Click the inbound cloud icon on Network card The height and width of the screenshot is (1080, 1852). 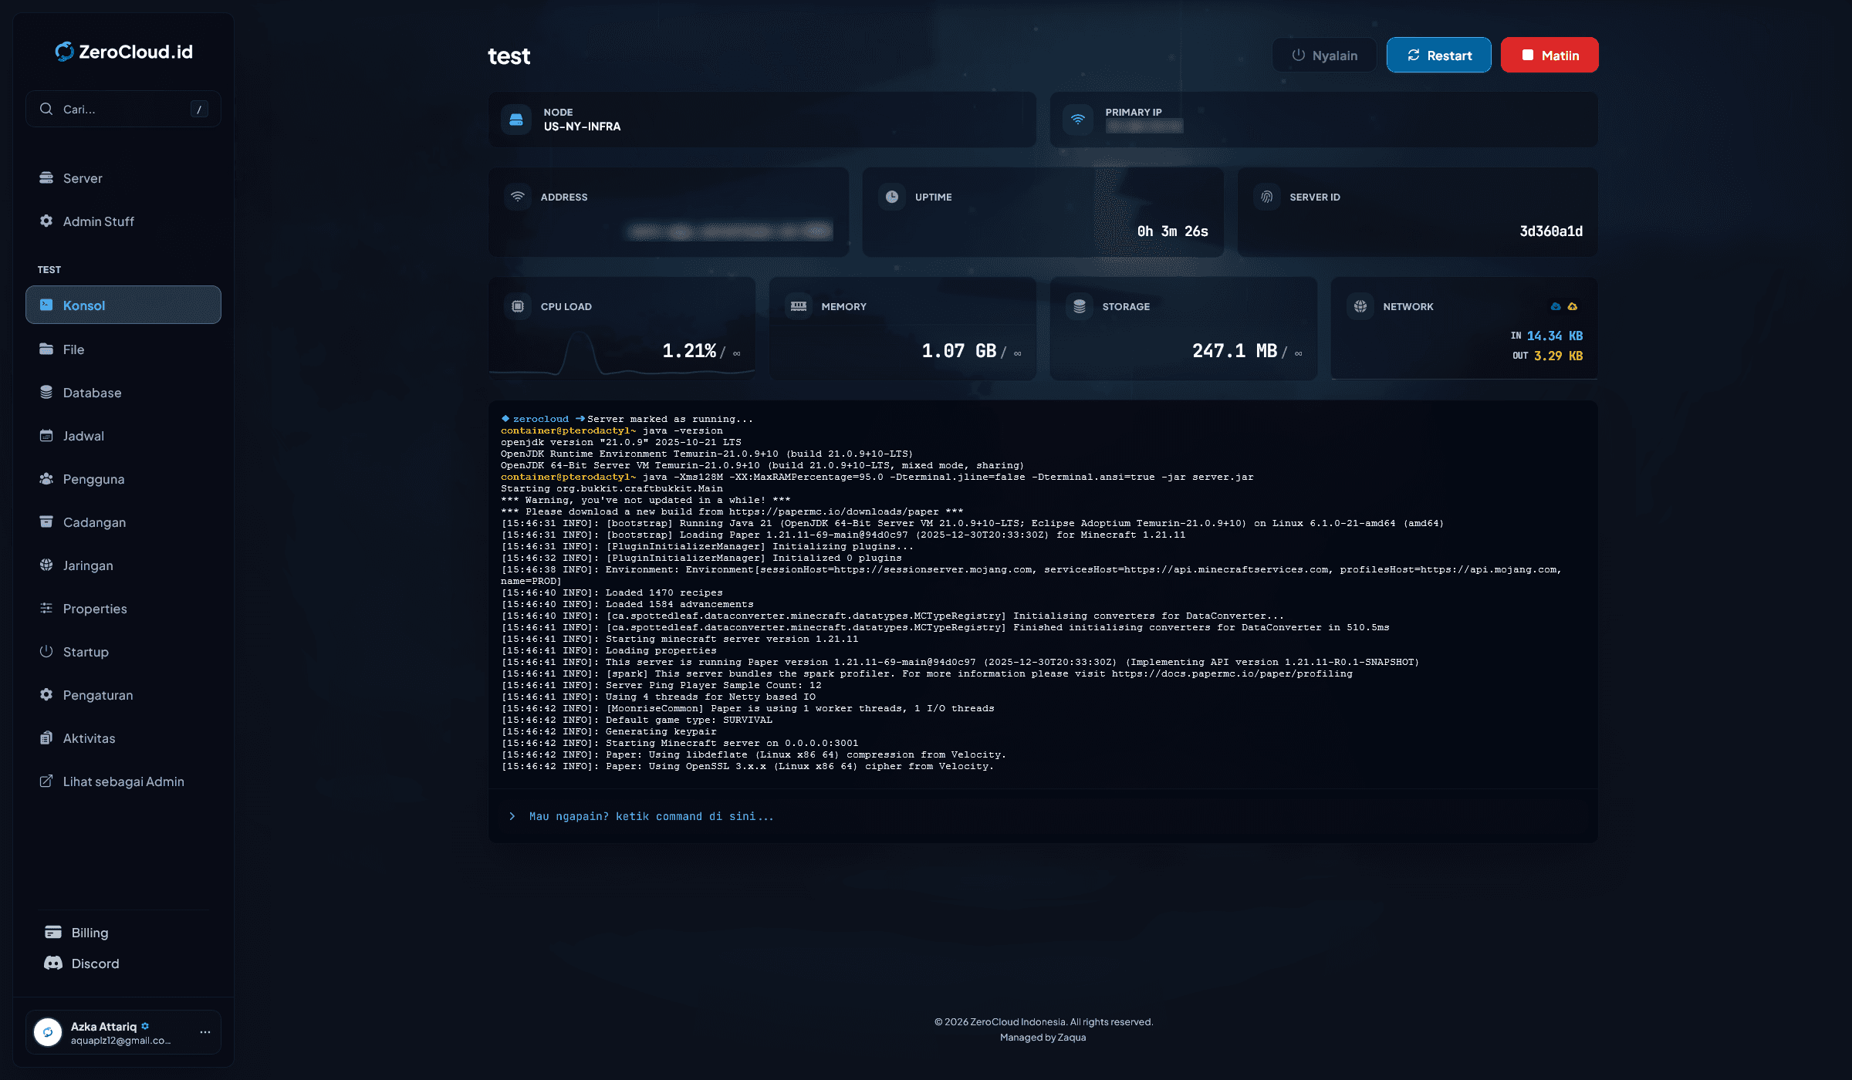(x=1556, y=306)
